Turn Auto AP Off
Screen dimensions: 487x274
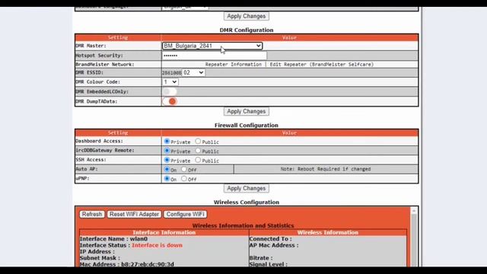[x=184, y=169]
